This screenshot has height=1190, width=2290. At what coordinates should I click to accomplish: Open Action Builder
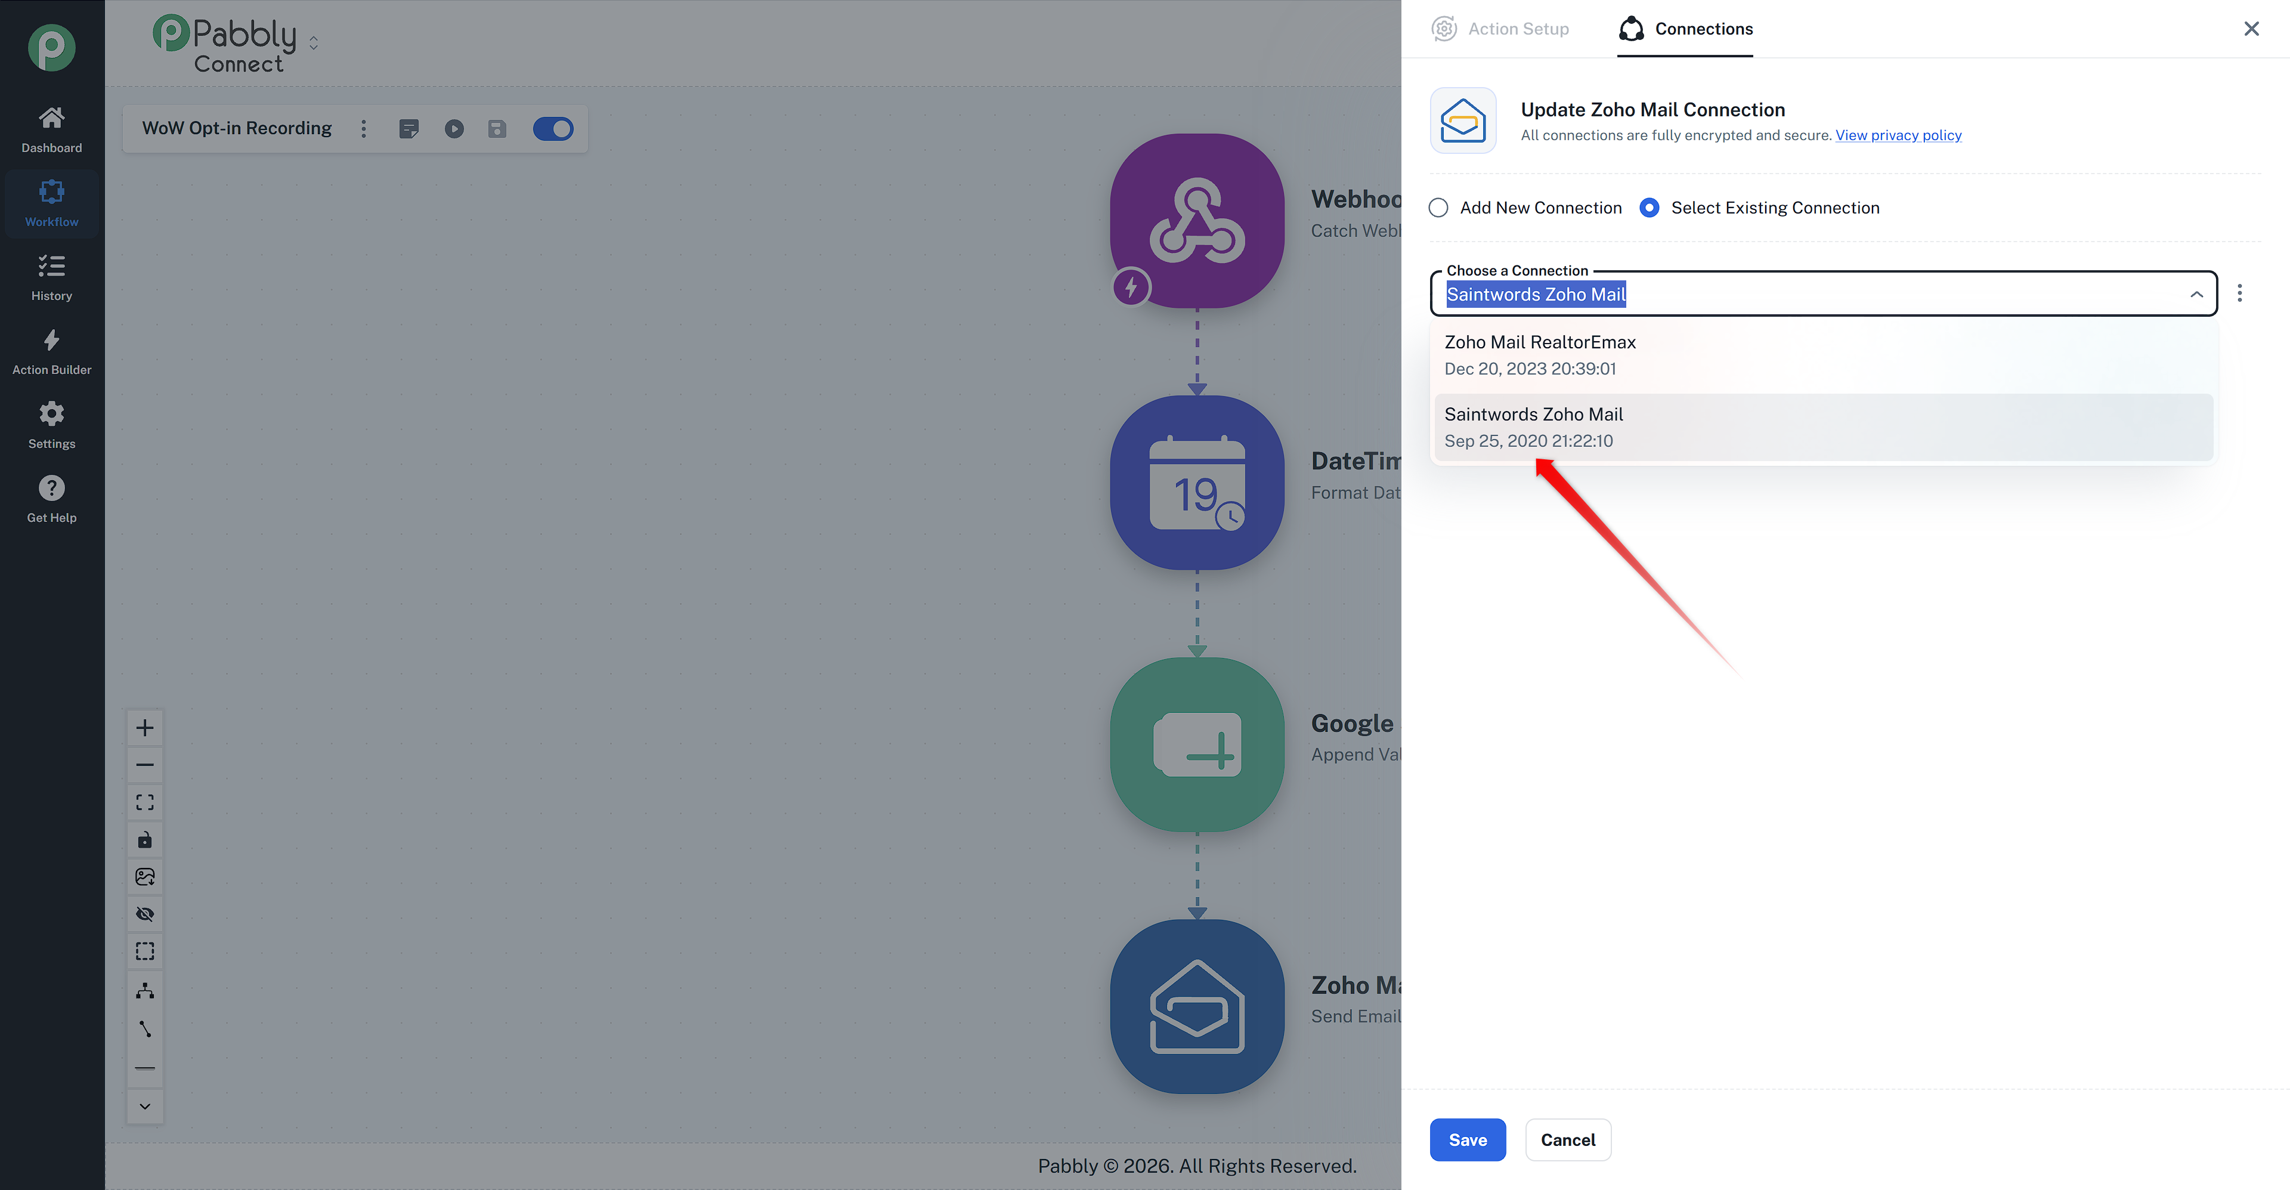pyautogui.click(x=51, y=351)
